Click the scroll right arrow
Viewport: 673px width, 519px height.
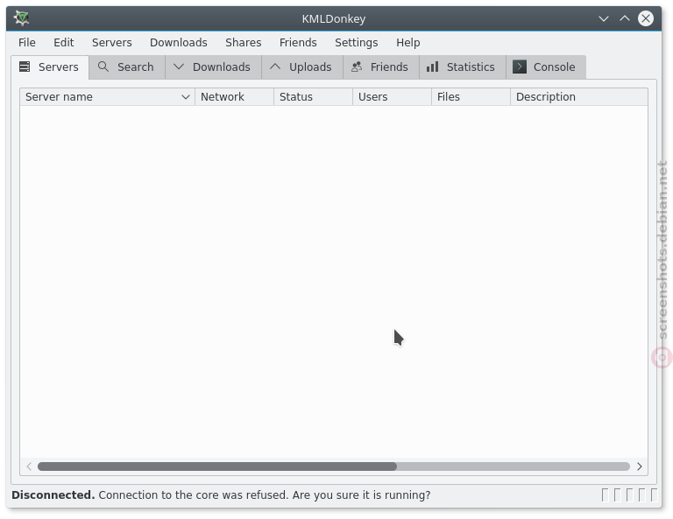click(640, 466)
